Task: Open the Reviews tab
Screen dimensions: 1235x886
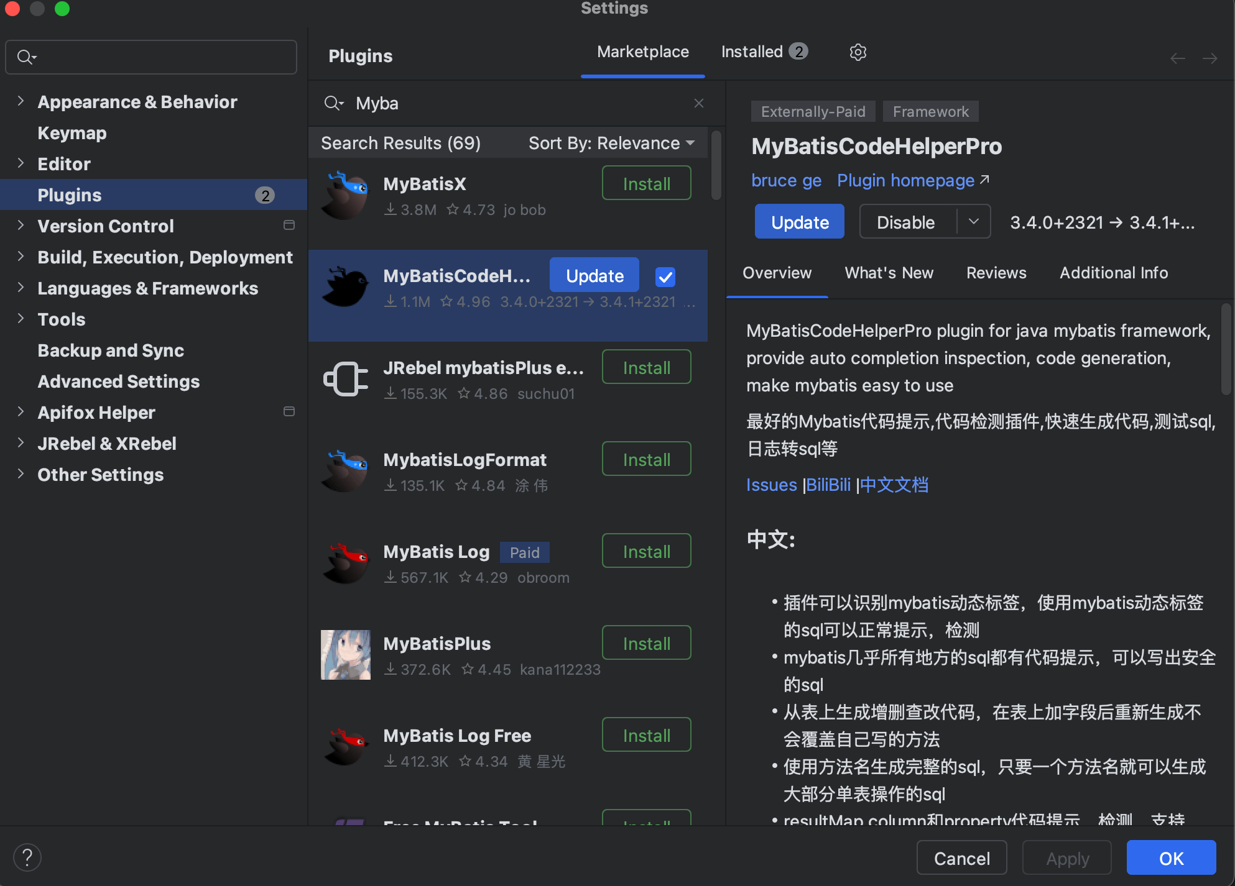Action: click(996, 273)
